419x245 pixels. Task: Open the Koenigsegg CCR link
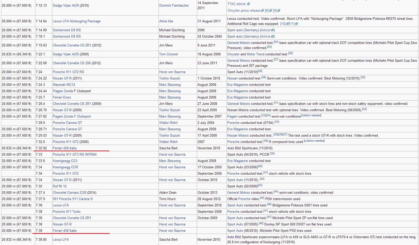click(x=65, y=167)
